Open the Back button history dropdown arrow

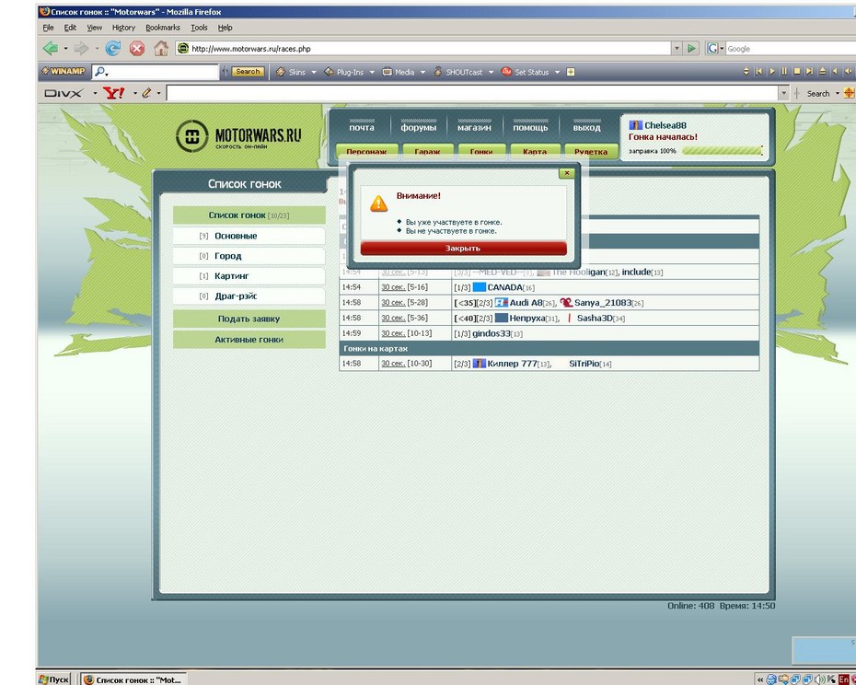65,49
